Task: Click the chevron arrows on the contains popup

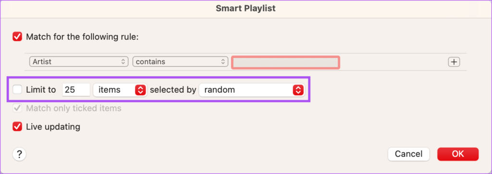Action: point(223,62)
